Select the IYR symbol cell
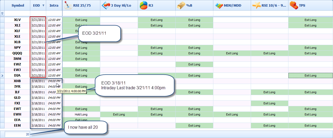Image resolution: width=333 pixels, height=138 pixels. 17,87
